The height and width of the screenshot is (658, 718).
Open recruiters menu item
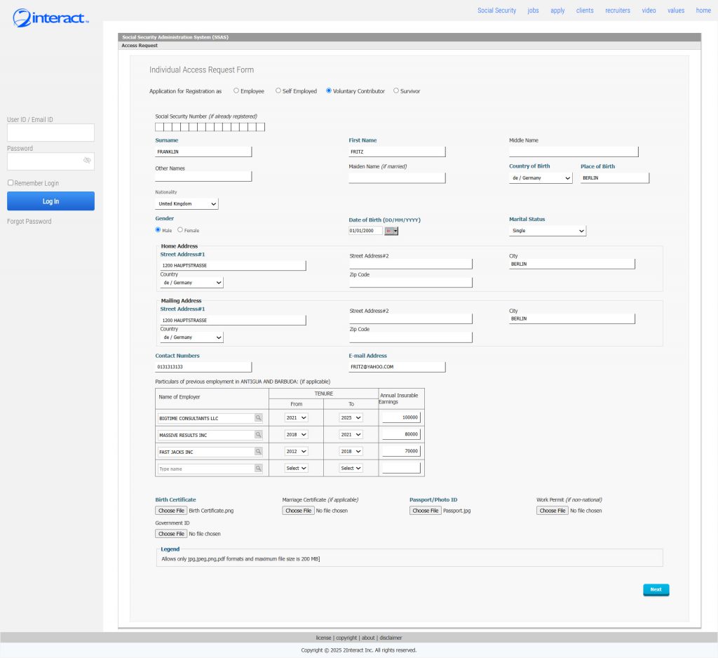click(x=617, y=11)
